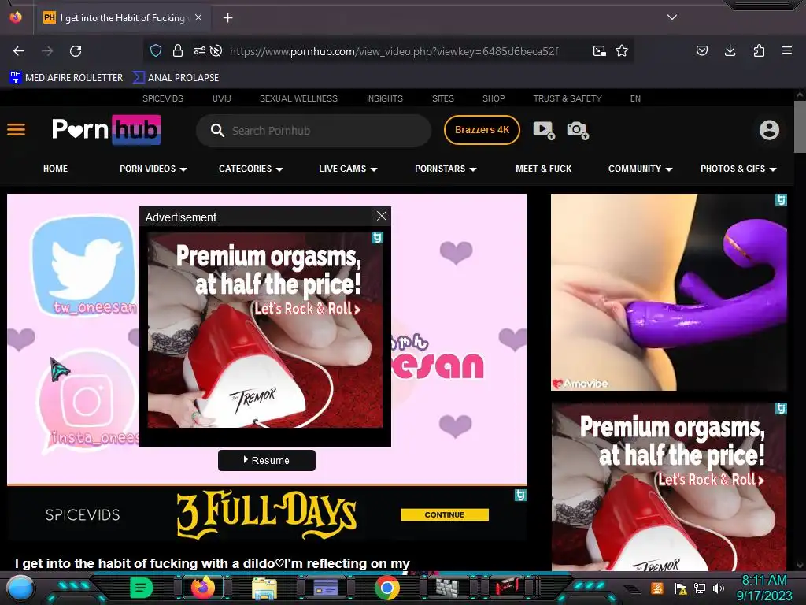The width and height of the screenshot is (806, 605).
Task: Expand the LIVE CAMS dropdown
Action: coord(348,169)
